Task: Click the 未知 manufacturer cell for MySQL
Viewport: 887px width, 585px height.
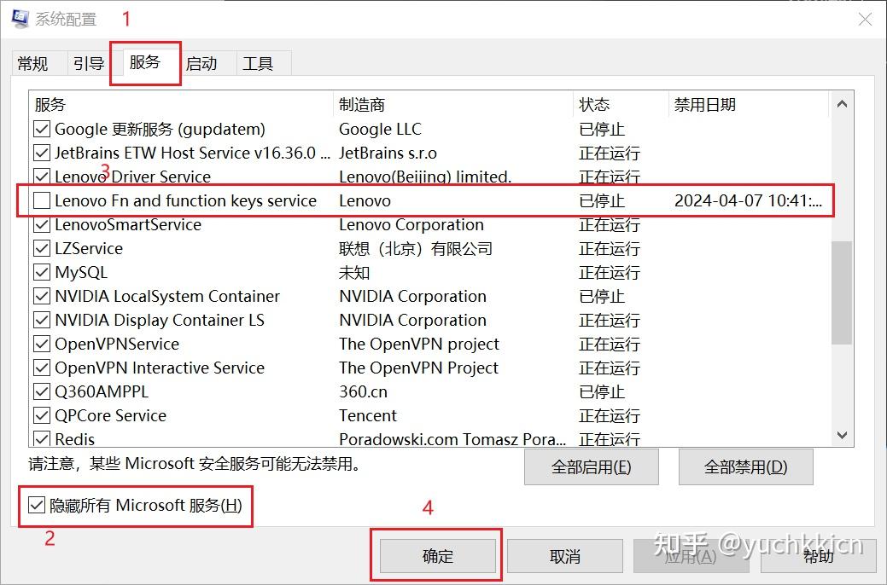Action: 354,272
